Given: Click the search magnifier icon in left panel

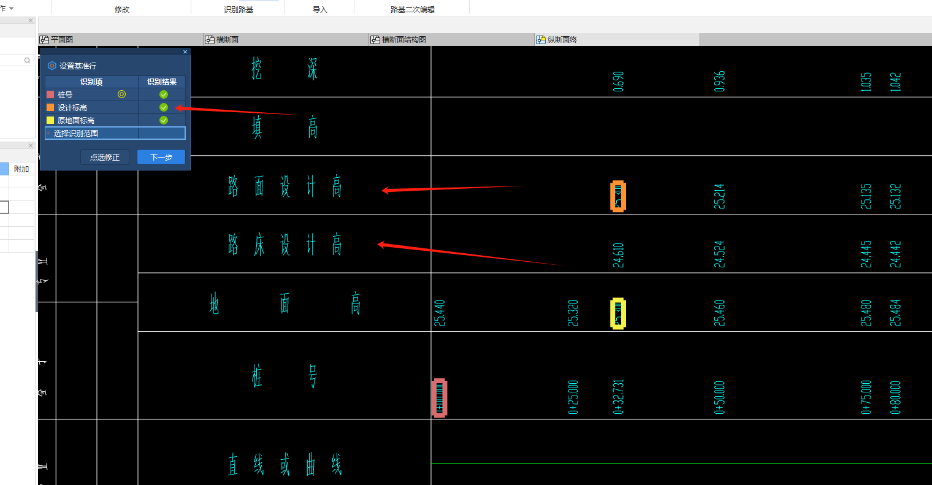Looking at the screenshot, I should 27,60.
